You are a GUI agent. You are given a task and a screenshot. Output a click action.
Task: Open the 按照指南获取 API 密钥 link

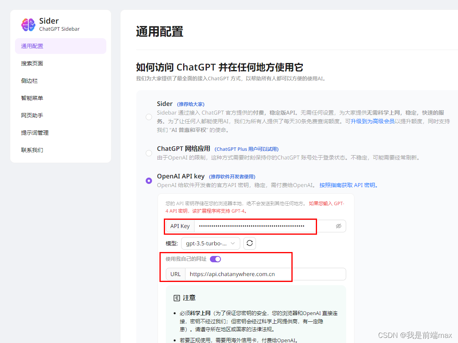point(349,185)
